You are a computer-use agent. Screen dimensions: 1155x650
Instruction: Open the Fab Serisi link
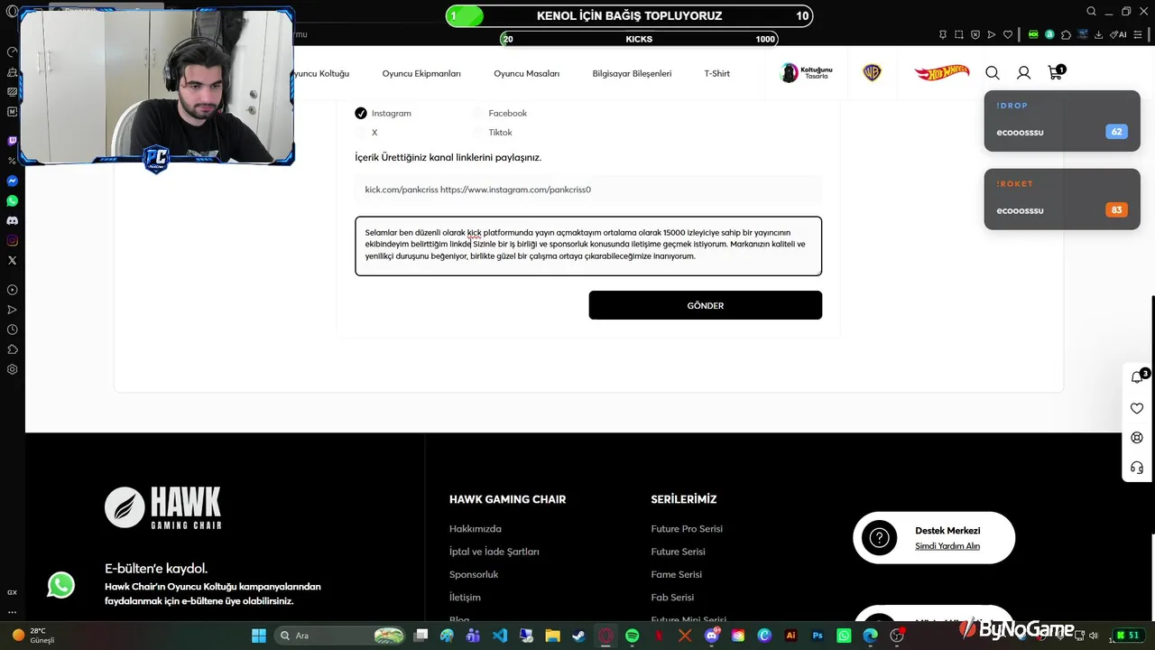pyautogui.click(x=672, y=598)
